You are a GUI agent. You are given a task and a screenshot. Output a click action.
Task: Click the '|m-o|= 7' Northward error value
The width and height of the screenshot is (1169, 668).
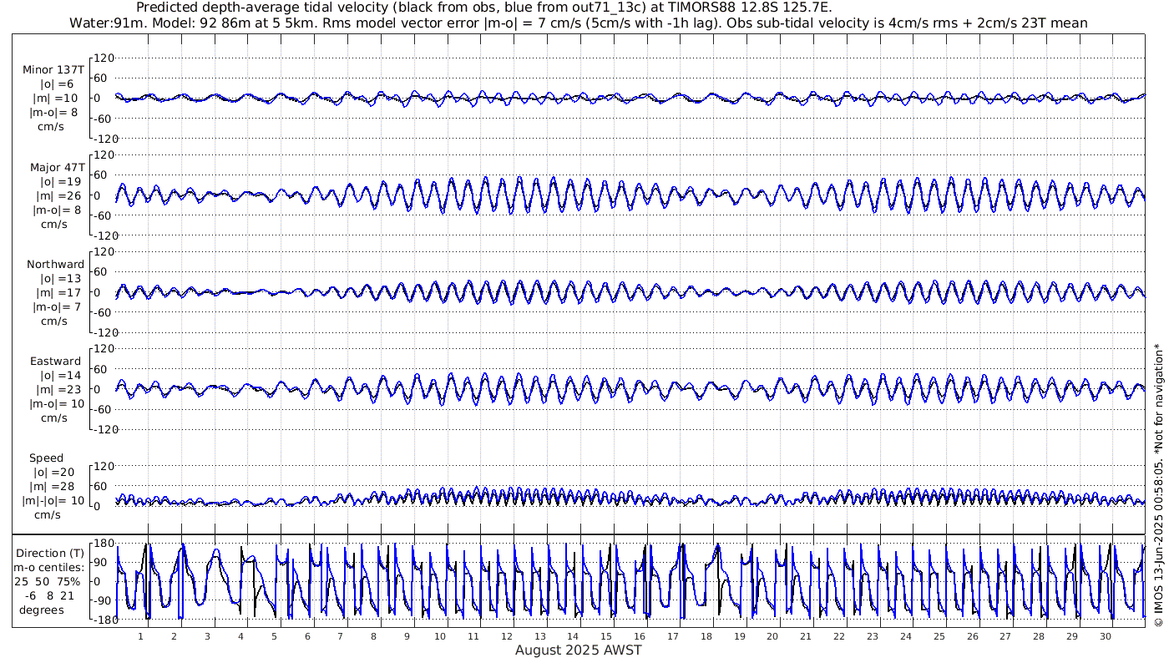(x=57, y=306)
